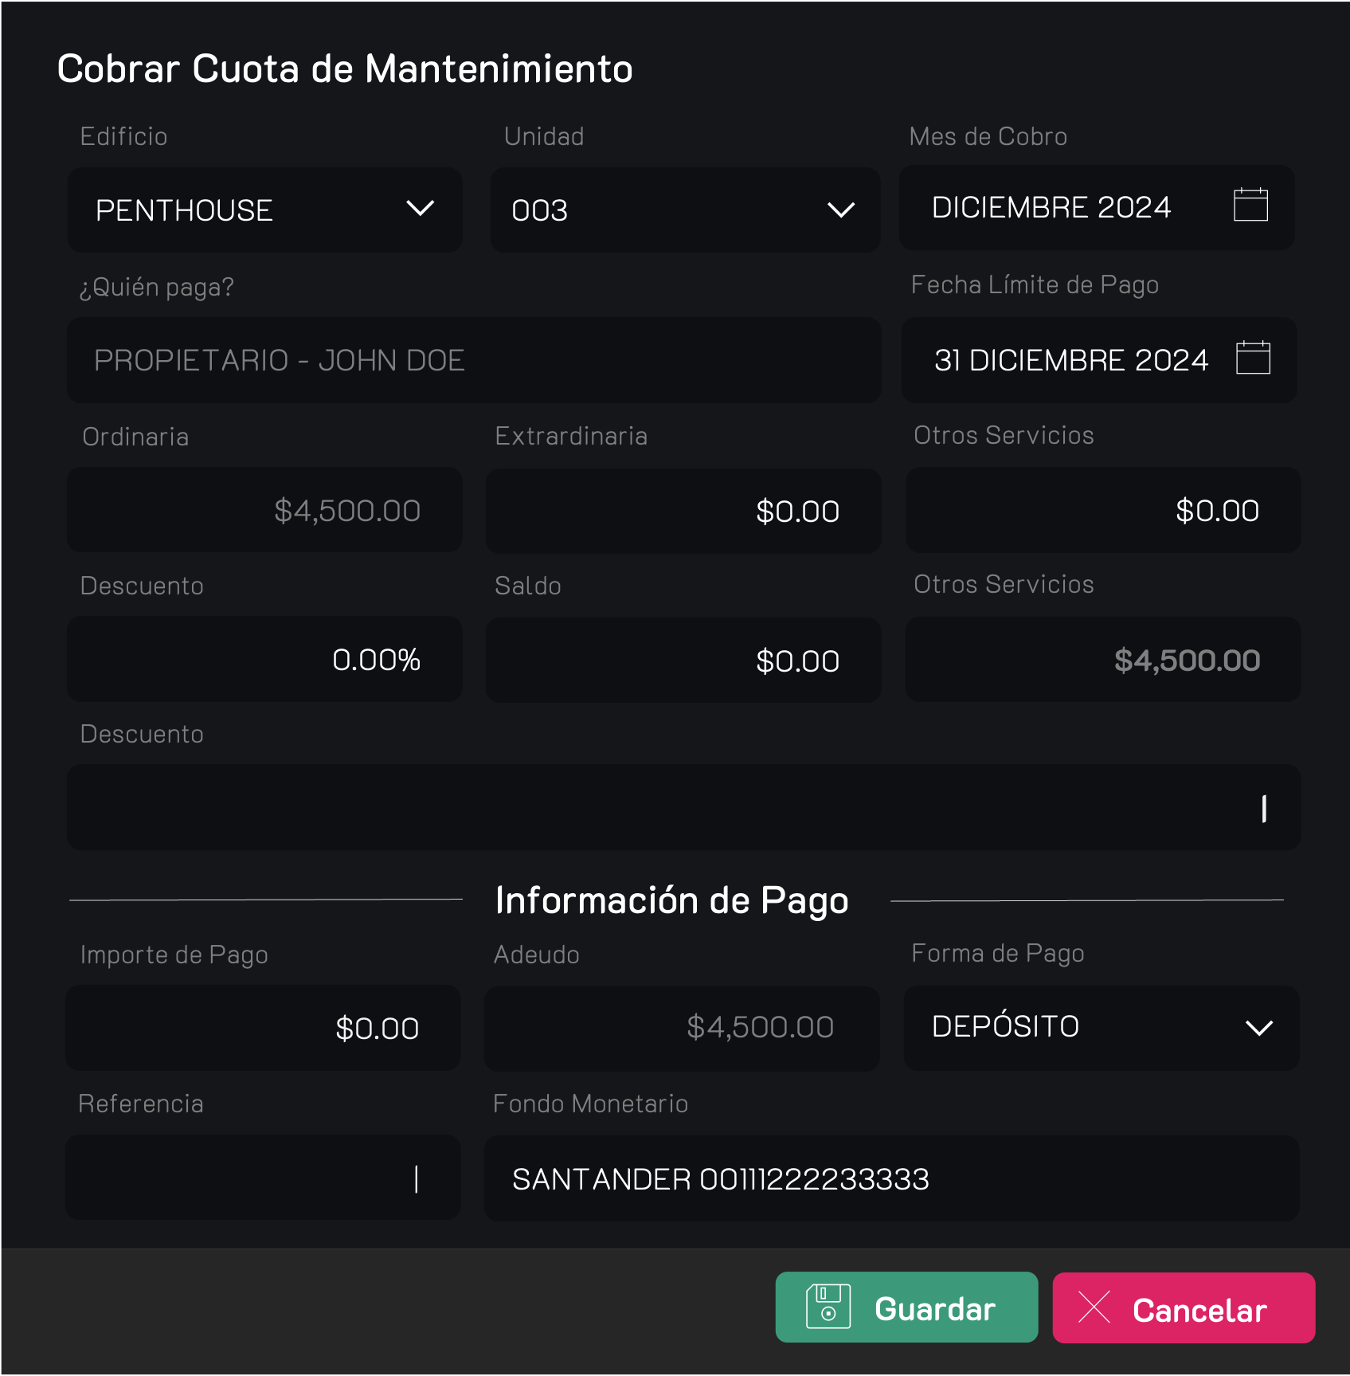Open the Mes de Cobro calendar icon
This screenshot has width=1350, height=1376.
point(1250,206)
